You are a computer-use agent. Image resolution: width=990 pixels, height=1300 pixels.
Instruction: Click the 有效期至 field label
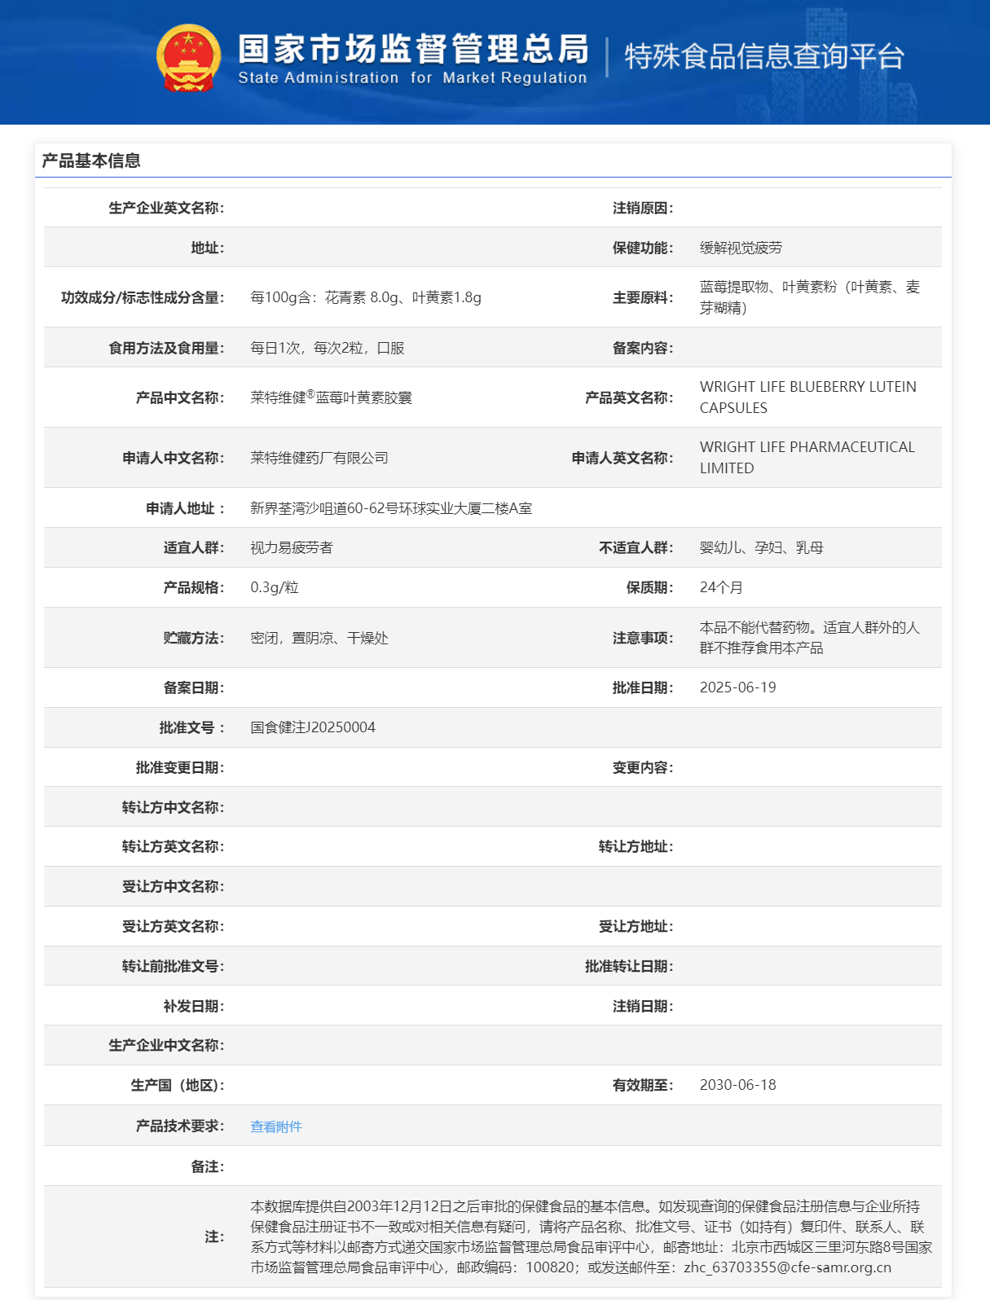tap(643, 1085)
